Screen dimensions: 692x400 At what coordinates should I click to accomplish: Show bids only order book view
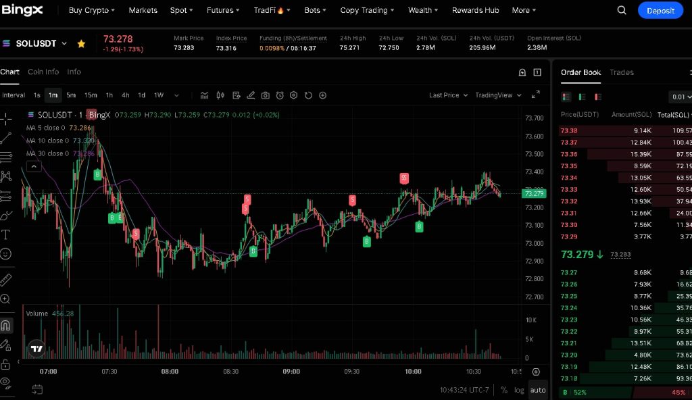pyautogui.click(x=582, y=97)
